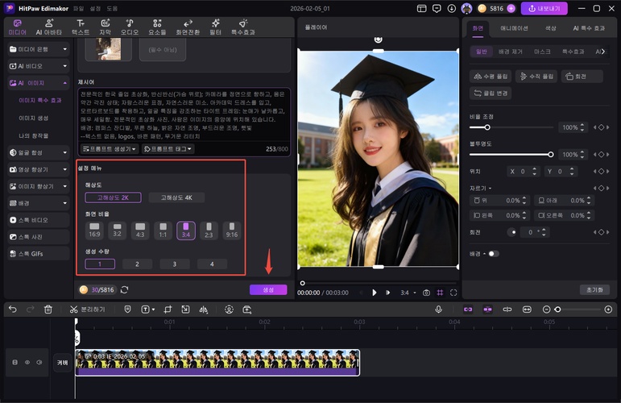This screenshot has width=621, height=403.
Task: Click the timeline zoom slider handle
Action: pyautogui.click(x=557, y=310)
